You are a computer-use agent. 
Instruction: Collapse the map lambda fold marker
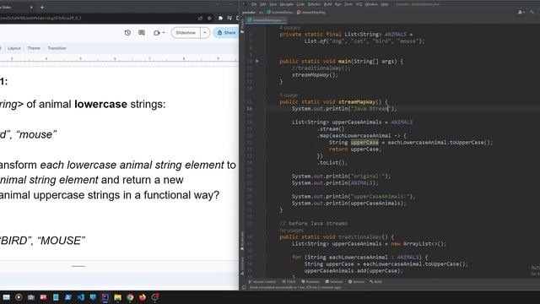pos(266,136)
